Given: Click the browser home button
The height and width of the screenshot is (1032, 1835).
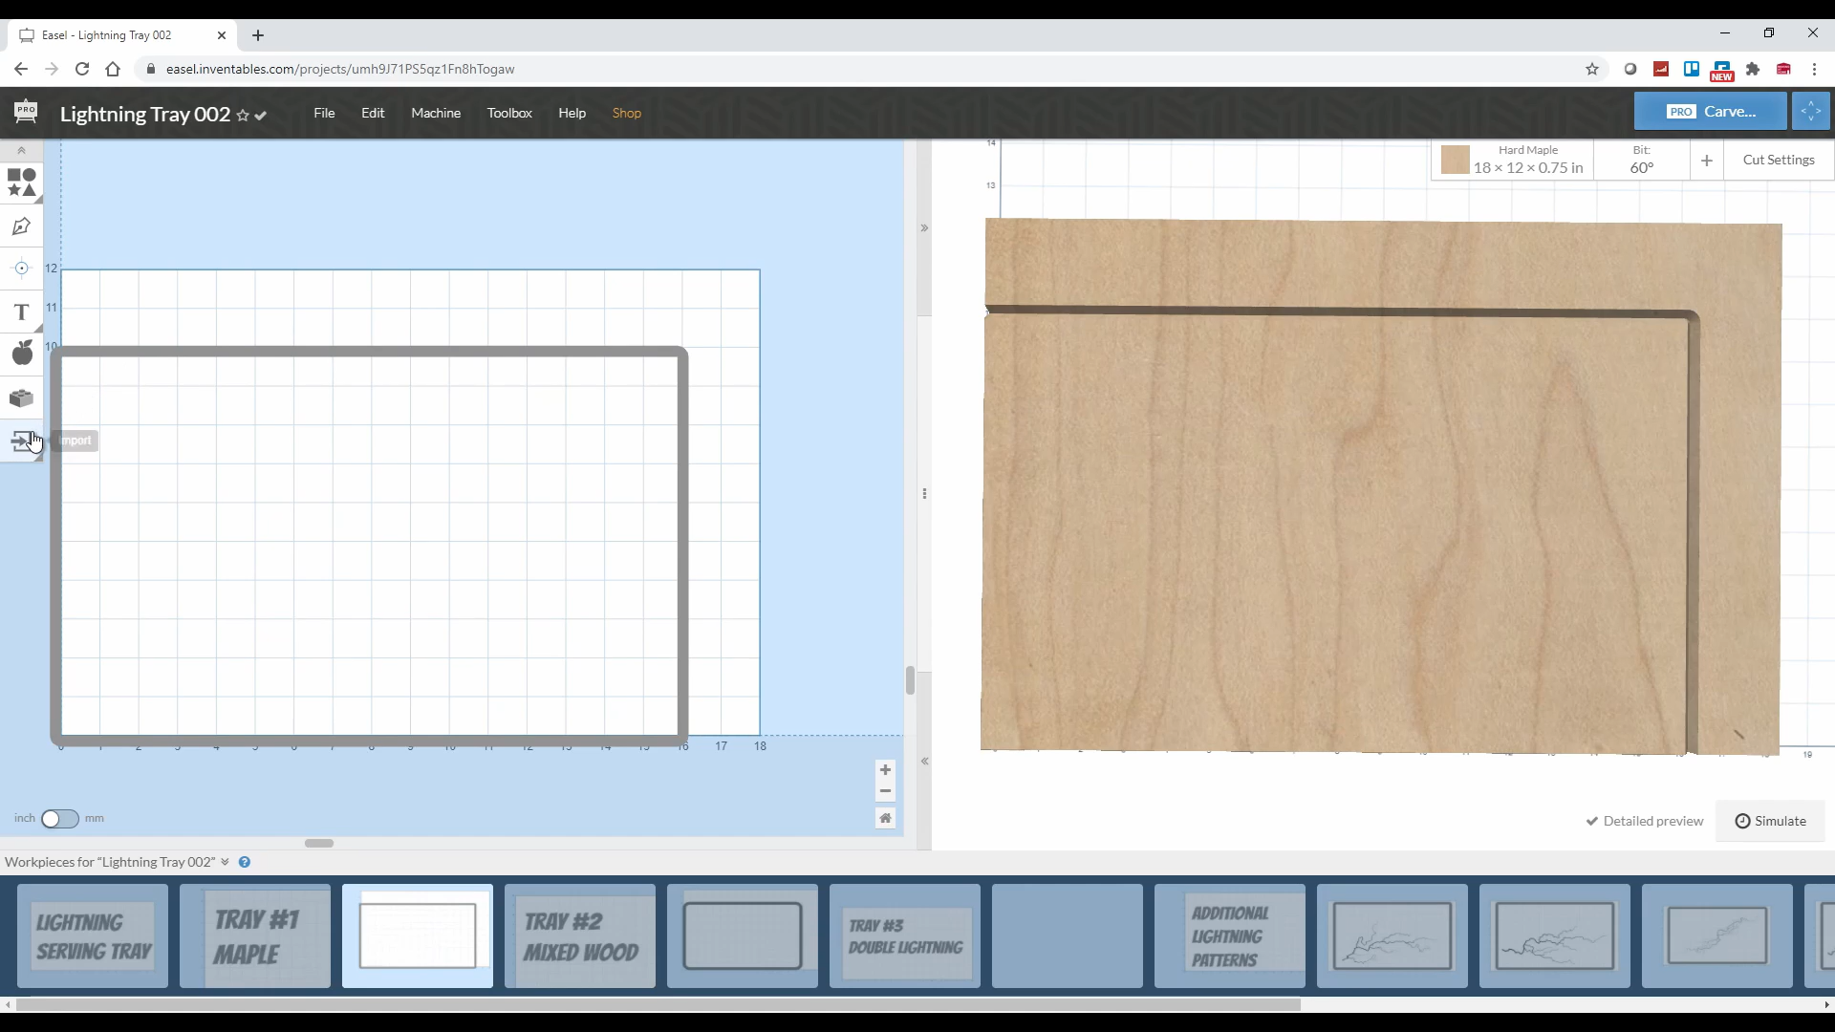Looking at the screenshot, I should (x=113, y=69).
